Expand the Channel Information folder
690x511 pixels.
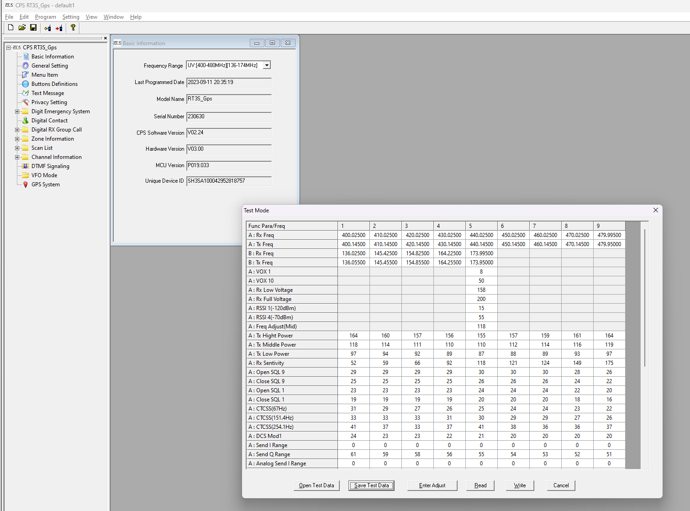coord(17,157)
